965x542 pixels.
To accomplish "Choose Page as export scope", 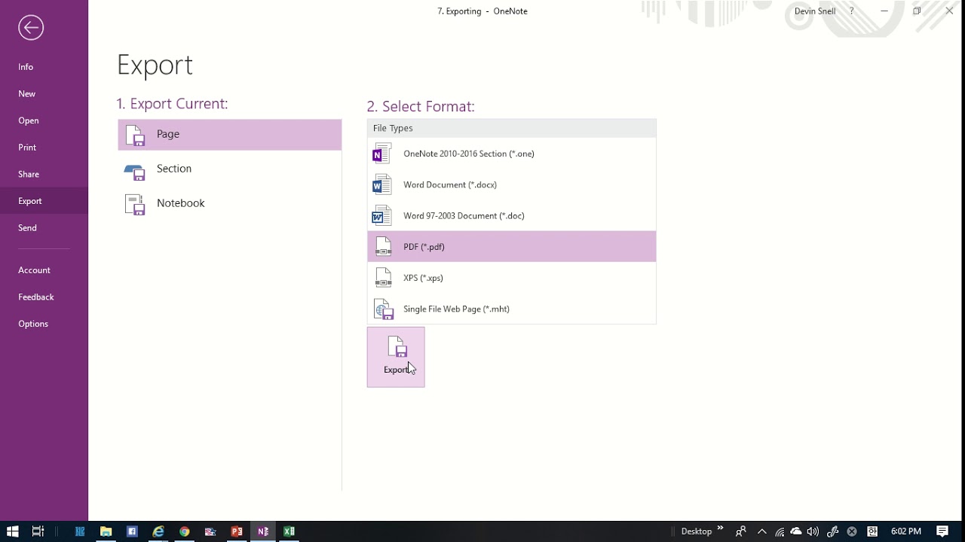I will 230,135.
